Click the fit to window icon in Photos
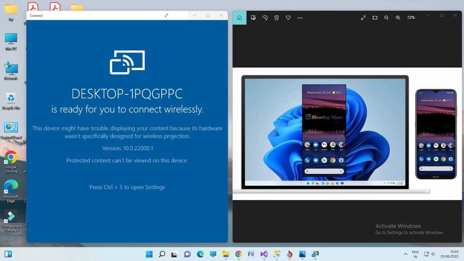This screenshot has height=261, width=464. click(375, 18)
